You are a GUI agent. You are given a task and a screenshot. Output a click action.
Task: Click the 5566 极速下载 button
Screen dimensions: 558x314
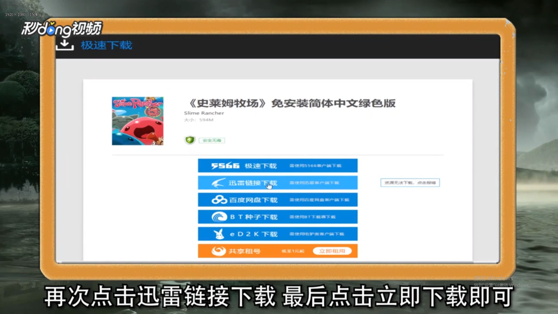pos(277,166)
